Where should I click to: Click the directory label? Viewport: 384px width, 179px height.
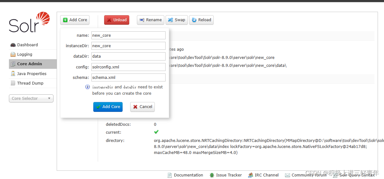pyautogui.click(x=115, y=141)
